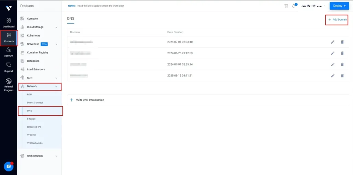Open the Support section
This screenshot has height=175, width=353.
pyautogui.click(x=9, y=68)
